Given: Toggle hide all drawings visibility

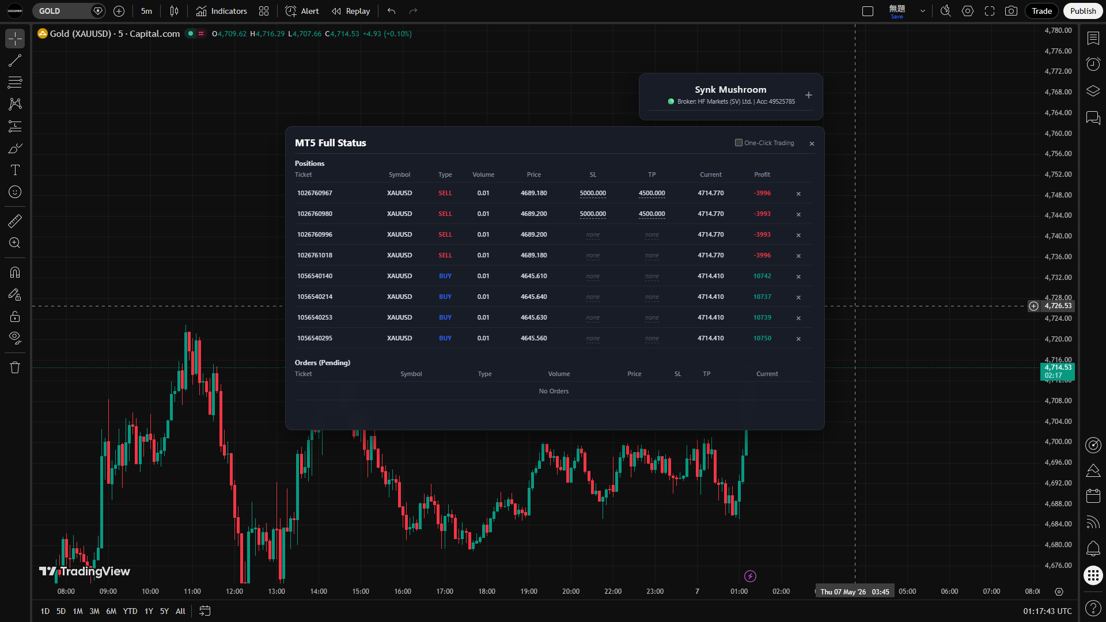Looking at the screenshot, I should 15,338.
